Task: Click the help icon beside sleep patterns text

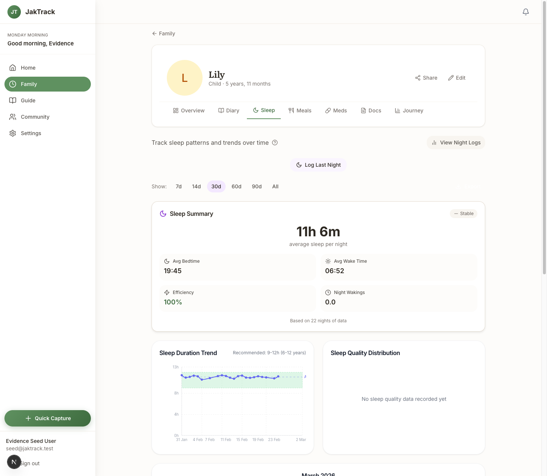Action: [x=275, y=143]
